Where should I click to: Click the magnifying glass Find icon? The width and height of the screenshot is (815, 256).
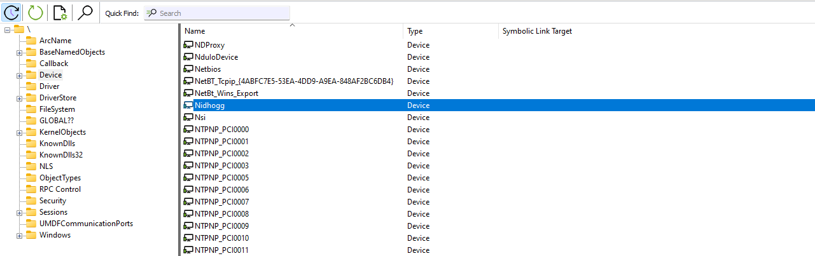[x=85, y=12]
